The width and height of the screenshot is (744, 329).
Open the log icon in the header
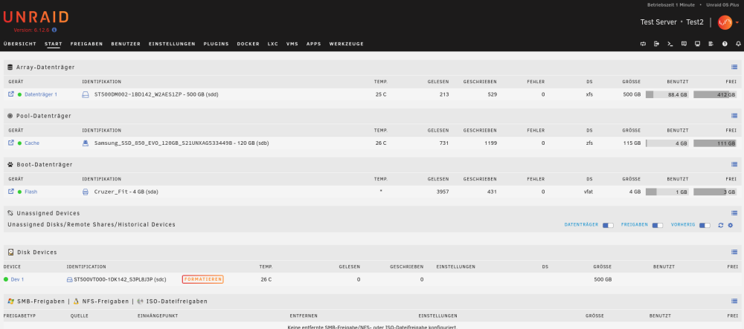coord(711,44)
